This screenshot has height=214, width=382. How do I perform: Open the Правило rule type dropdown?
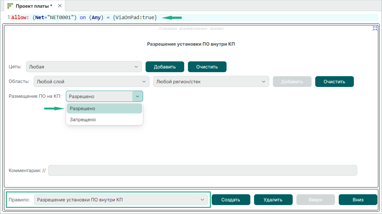(x=121, y=200)
